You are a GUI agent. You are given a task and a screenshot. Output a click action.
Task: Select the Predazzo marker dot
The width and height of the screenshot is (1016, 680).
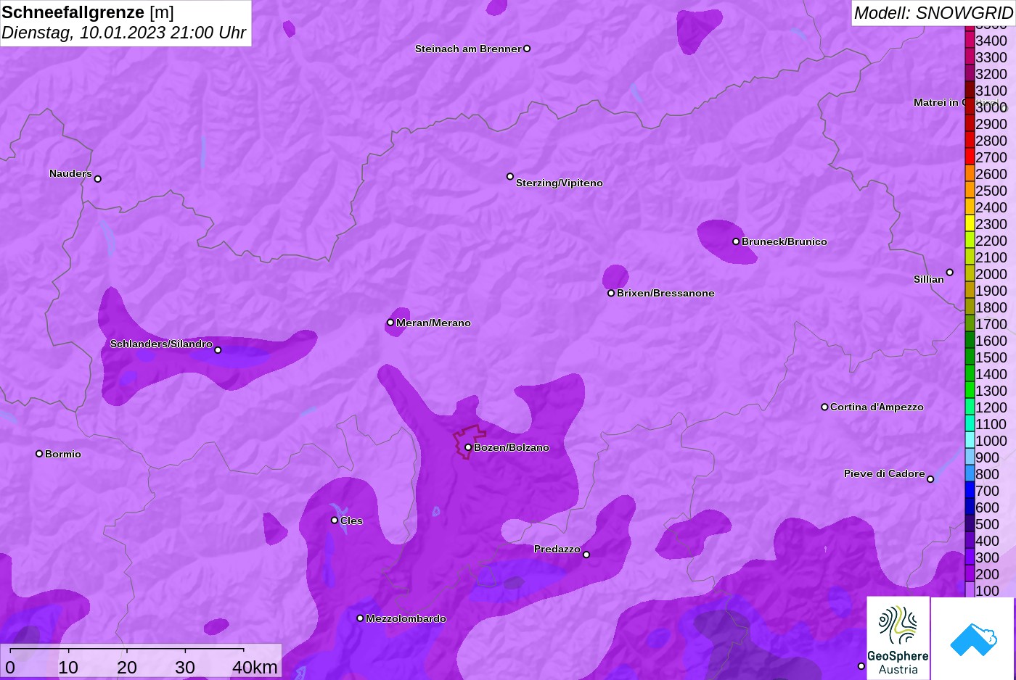point(586,555)
